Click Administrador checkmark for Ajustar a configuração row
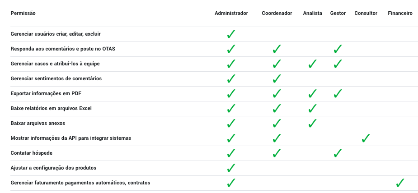418x193 pixels. click(231, 168)
